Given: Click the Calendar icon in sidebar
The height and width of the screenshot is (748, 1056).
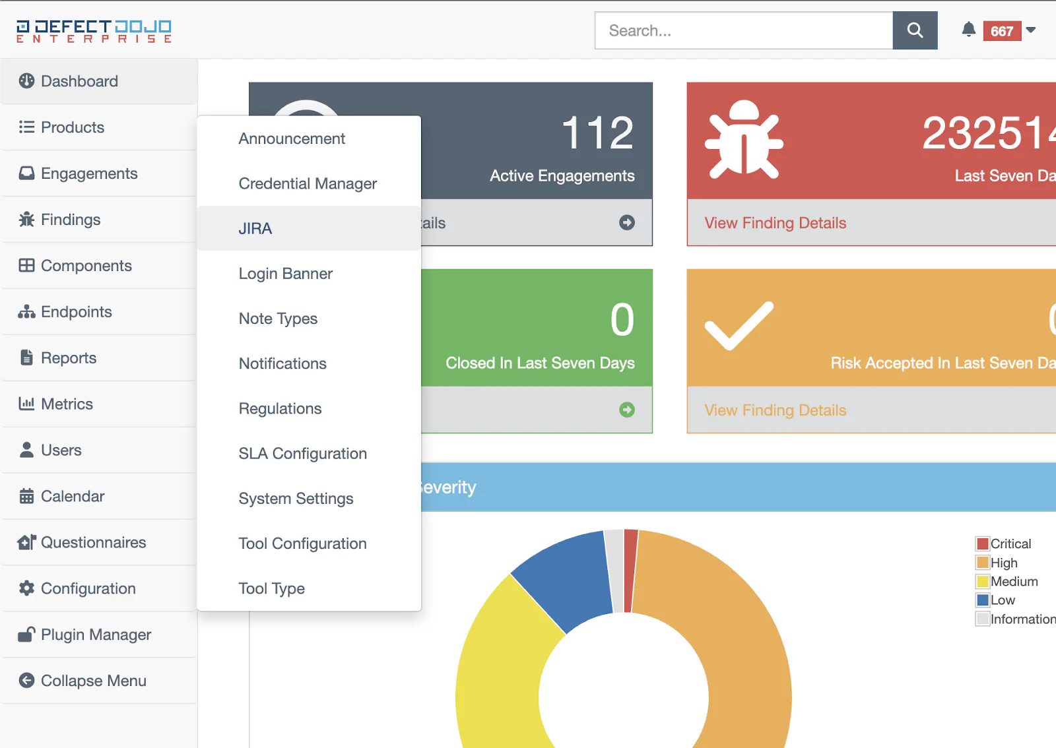Looking at the screenshot, I should click(x=26, y=497).
